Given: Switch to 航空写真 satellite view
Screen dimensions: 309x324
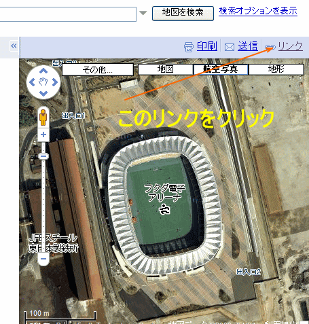Looking at the screenshot, I should tap(221, 69).
